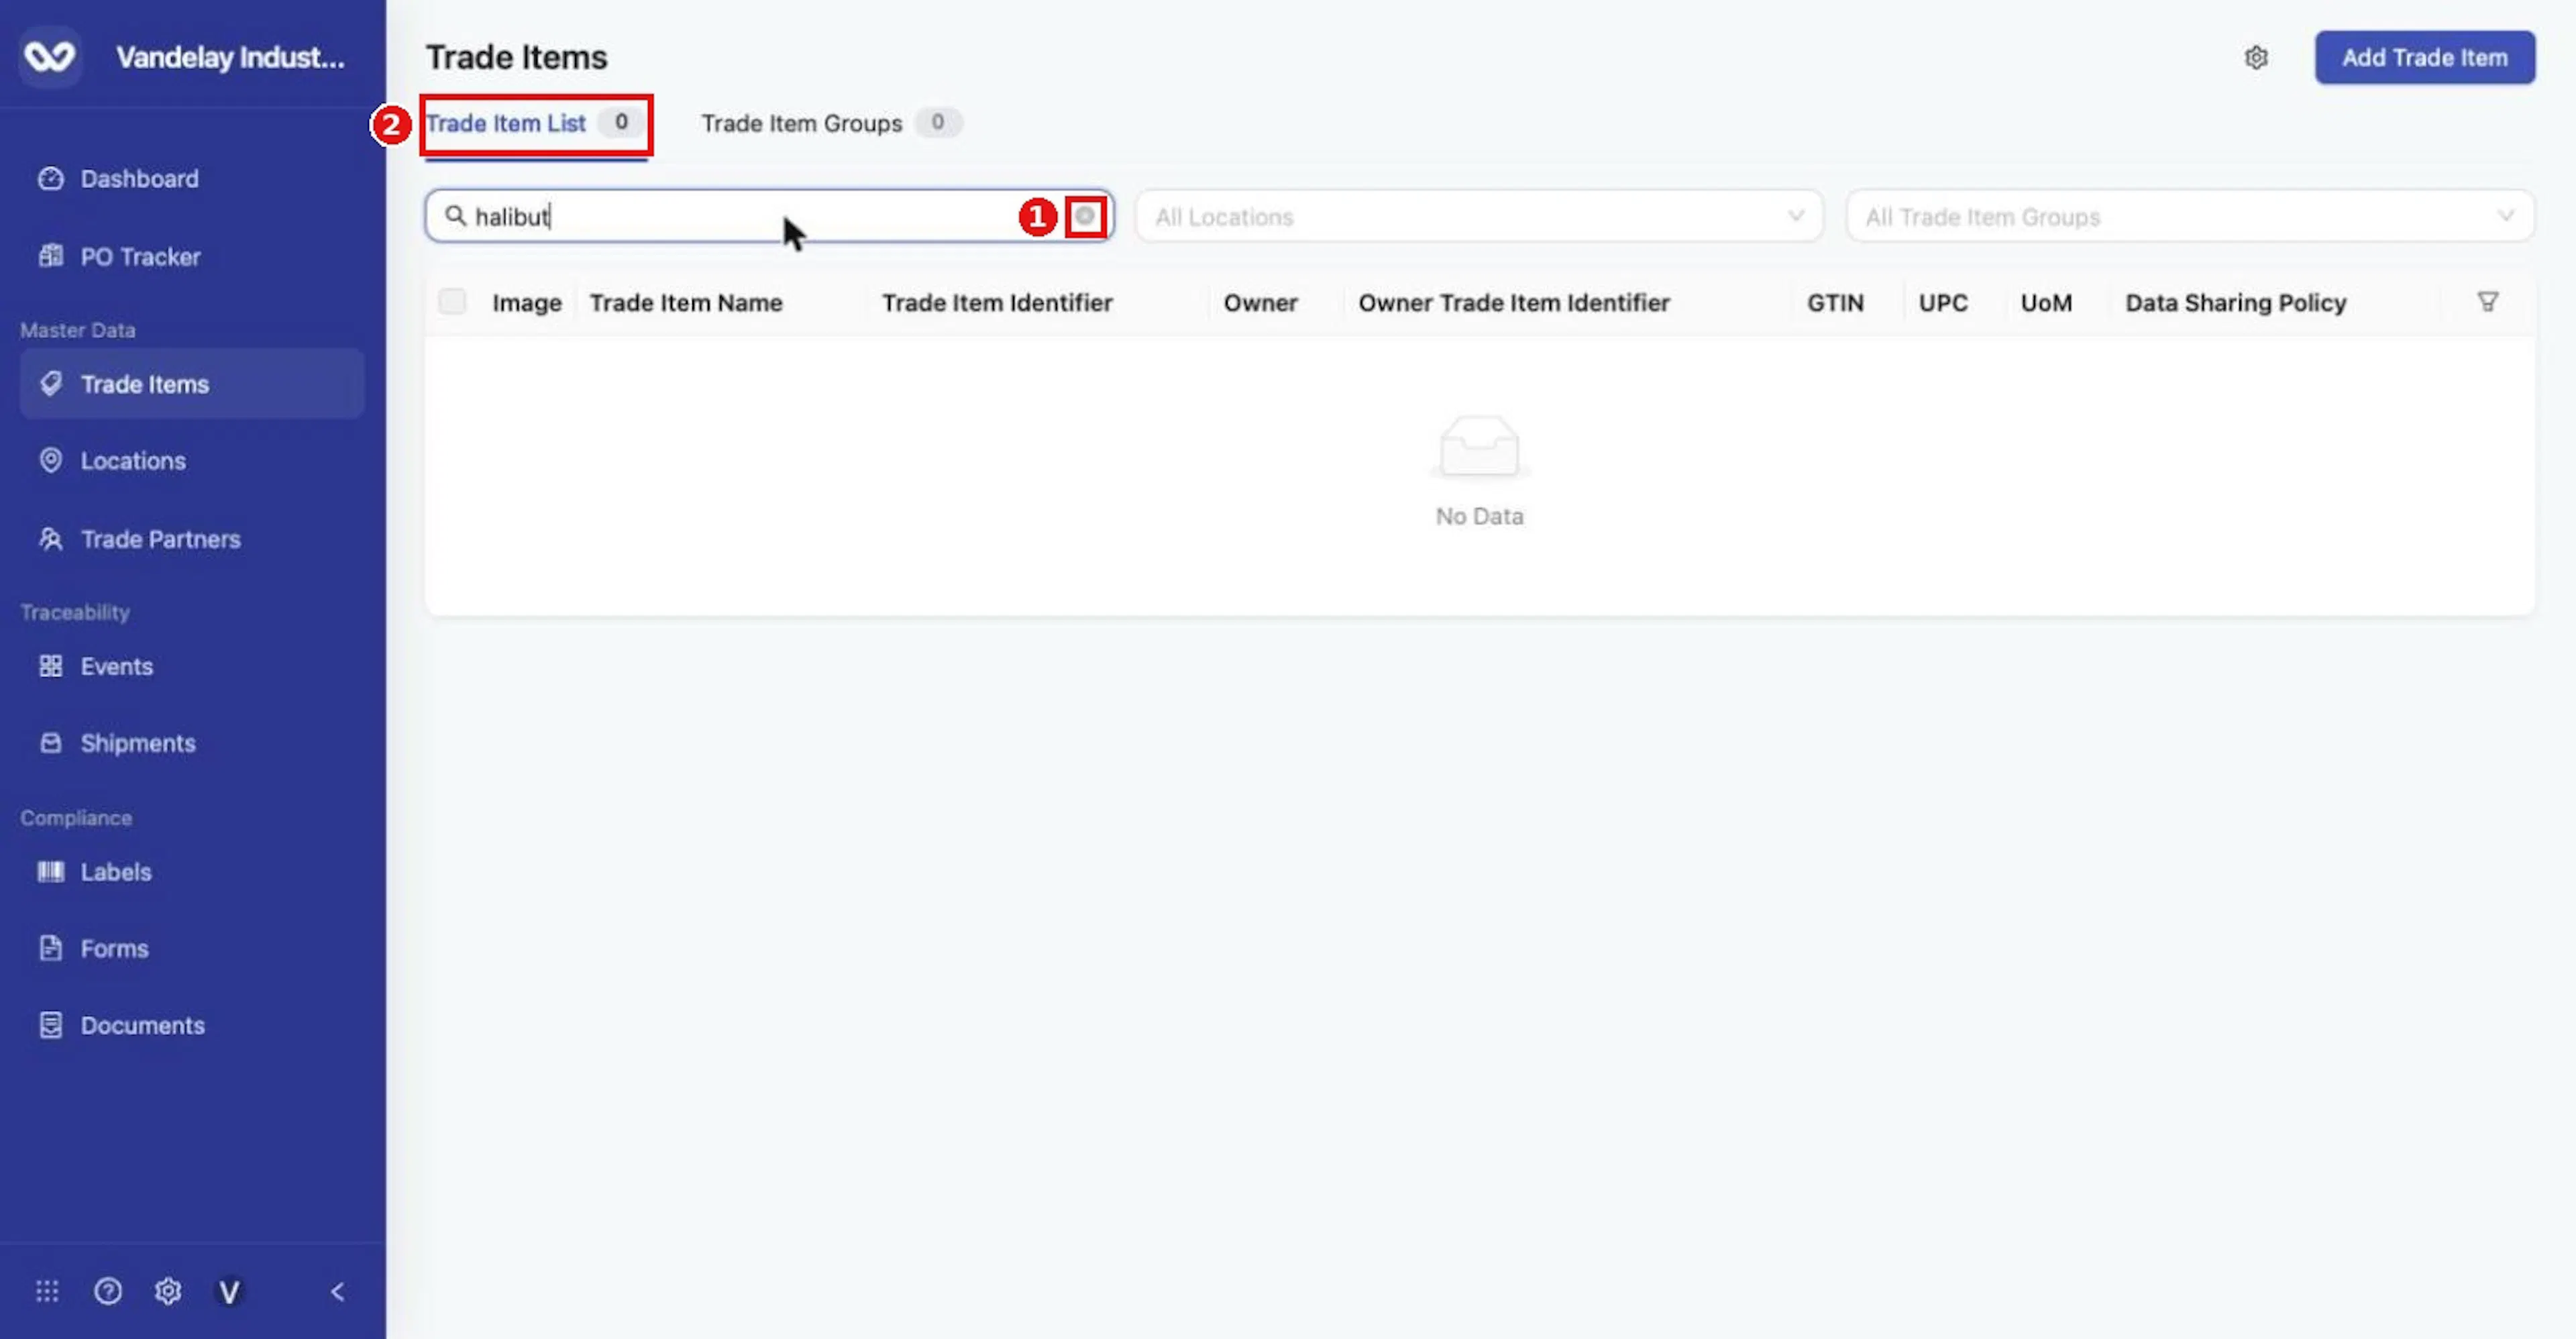Viewport: 2576px width, 1339px height.
Task: Open the apps grid icon in the sidebar footer
Action: click(47, 1291)
